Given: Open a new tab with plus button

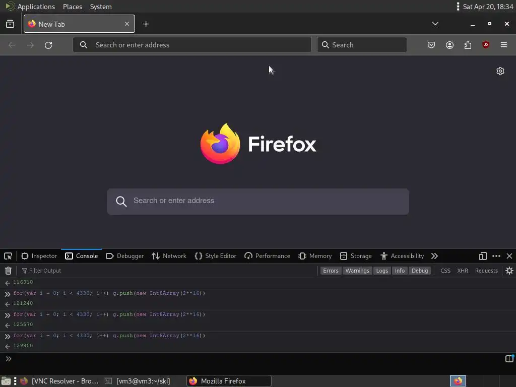Looking at the screenshot, I should pyautogui.click(x=146, y=24).
